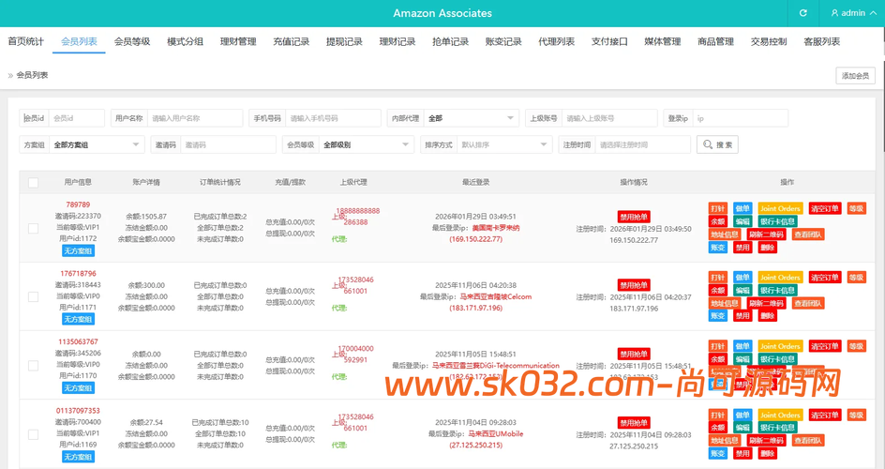
Task: Click the 搜索 search button
Action: tap(717, 144)
